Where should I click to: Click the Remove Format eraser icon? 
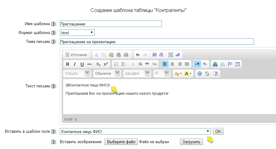pos(178,55)
